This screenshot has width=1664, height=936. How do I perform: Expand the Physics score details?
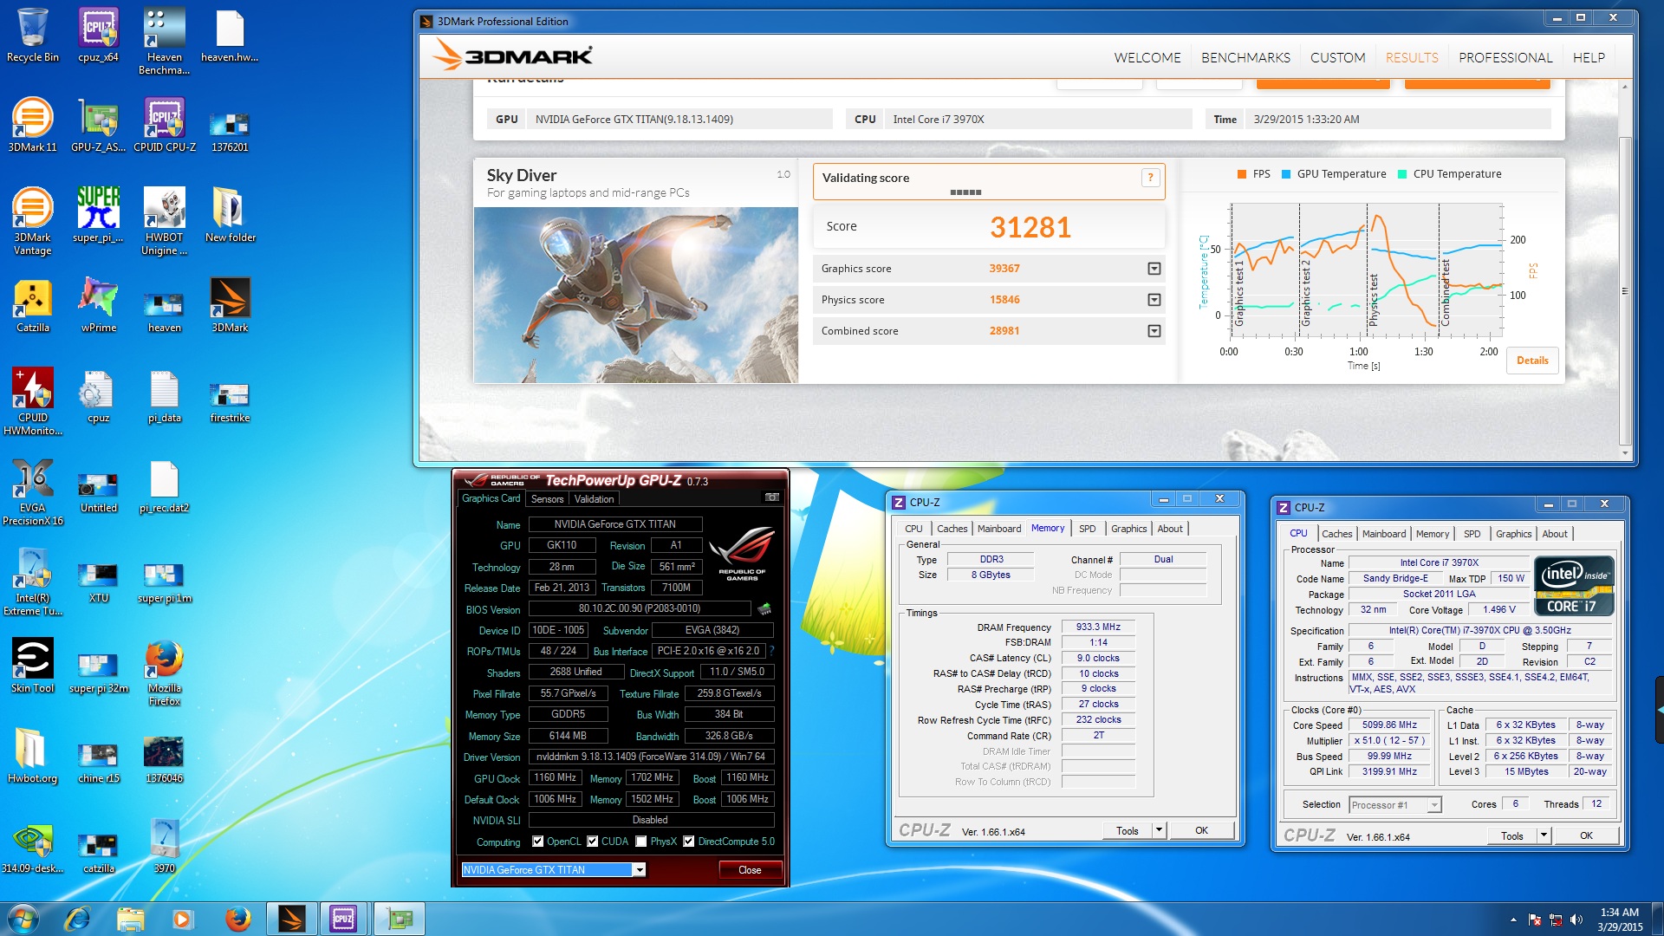pos(1154,300)
